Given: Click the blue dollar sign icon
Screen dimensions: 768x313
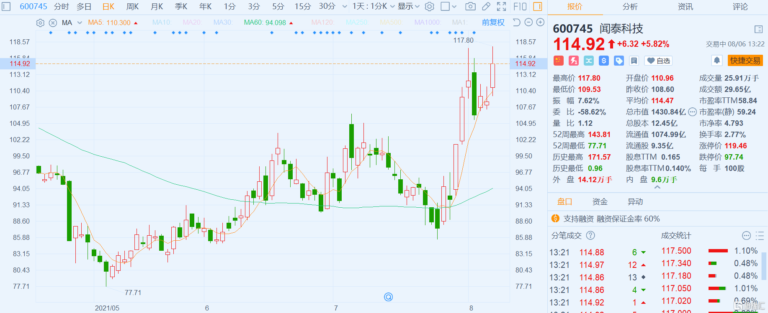Looking at the screenshot, I should [604, 61].
